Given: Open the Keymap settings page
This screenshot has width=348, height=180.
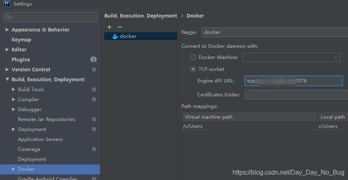Looking at the screenshot, I should [21, 40].
